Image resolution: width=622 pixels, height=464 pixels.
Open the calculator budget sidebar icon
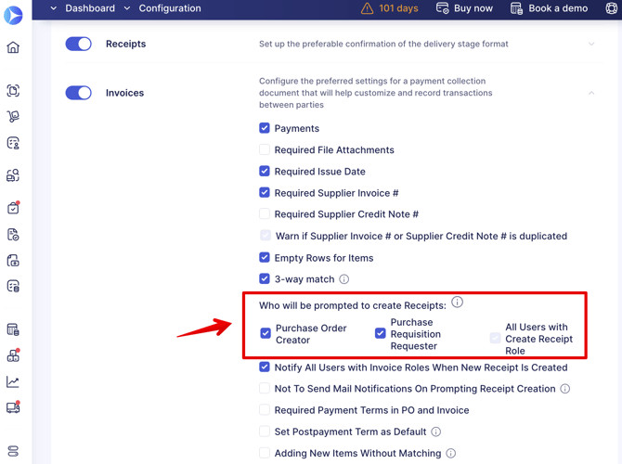point(13,329)
